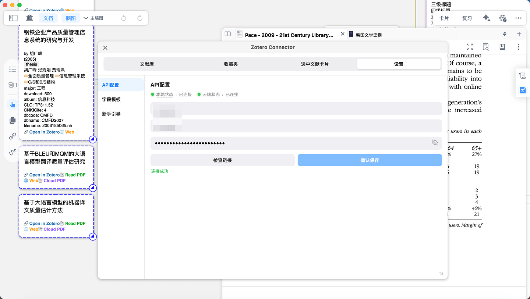
Task: Collapse the 钢铁企业 card using its triangle control
Action: point(93,139)
